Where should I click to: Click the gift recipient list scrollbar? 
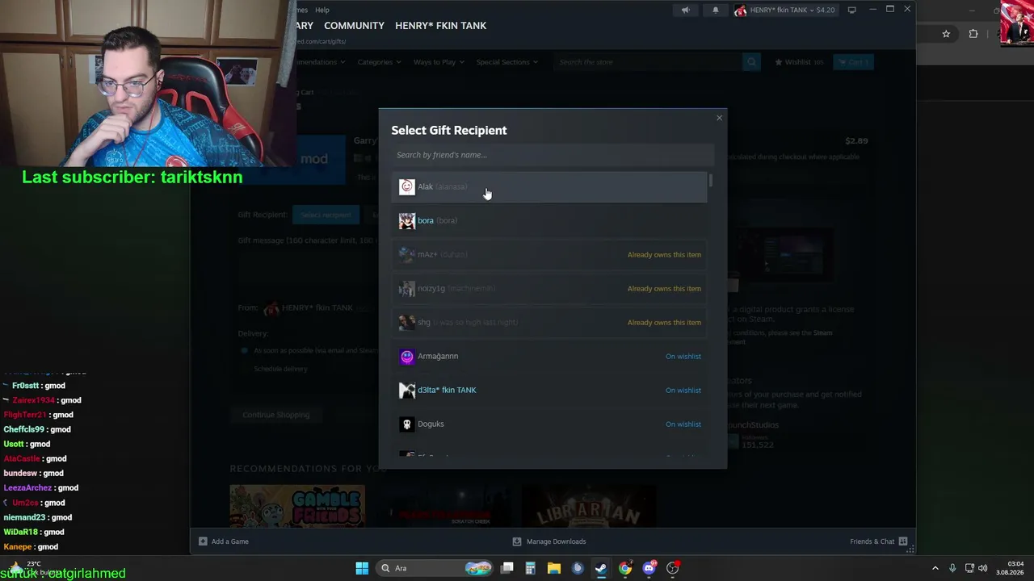pyautogui.click(x=711, y=181)
